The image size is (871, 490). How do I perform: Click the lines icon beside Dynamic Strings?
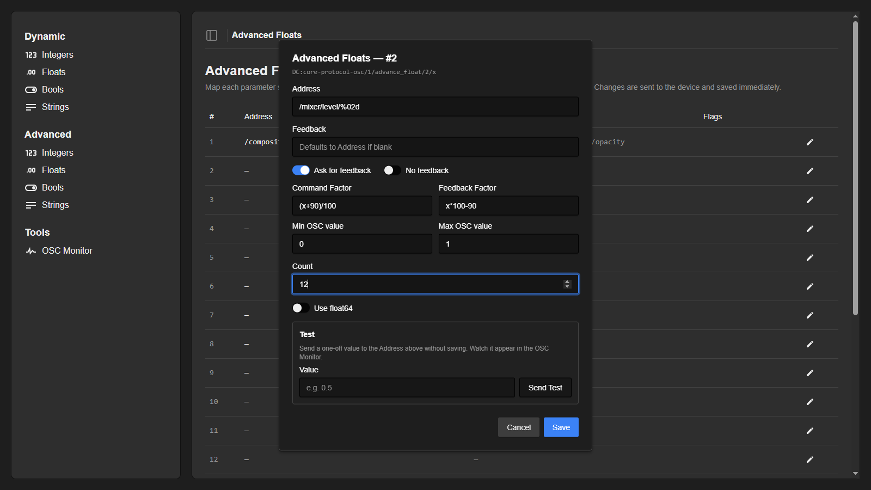[31, 107]
